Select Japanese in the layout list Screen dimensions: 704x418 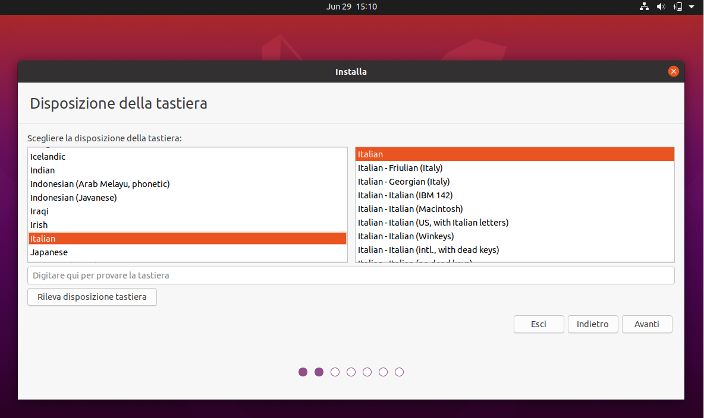pyautogui.click(x=188, y=252)
